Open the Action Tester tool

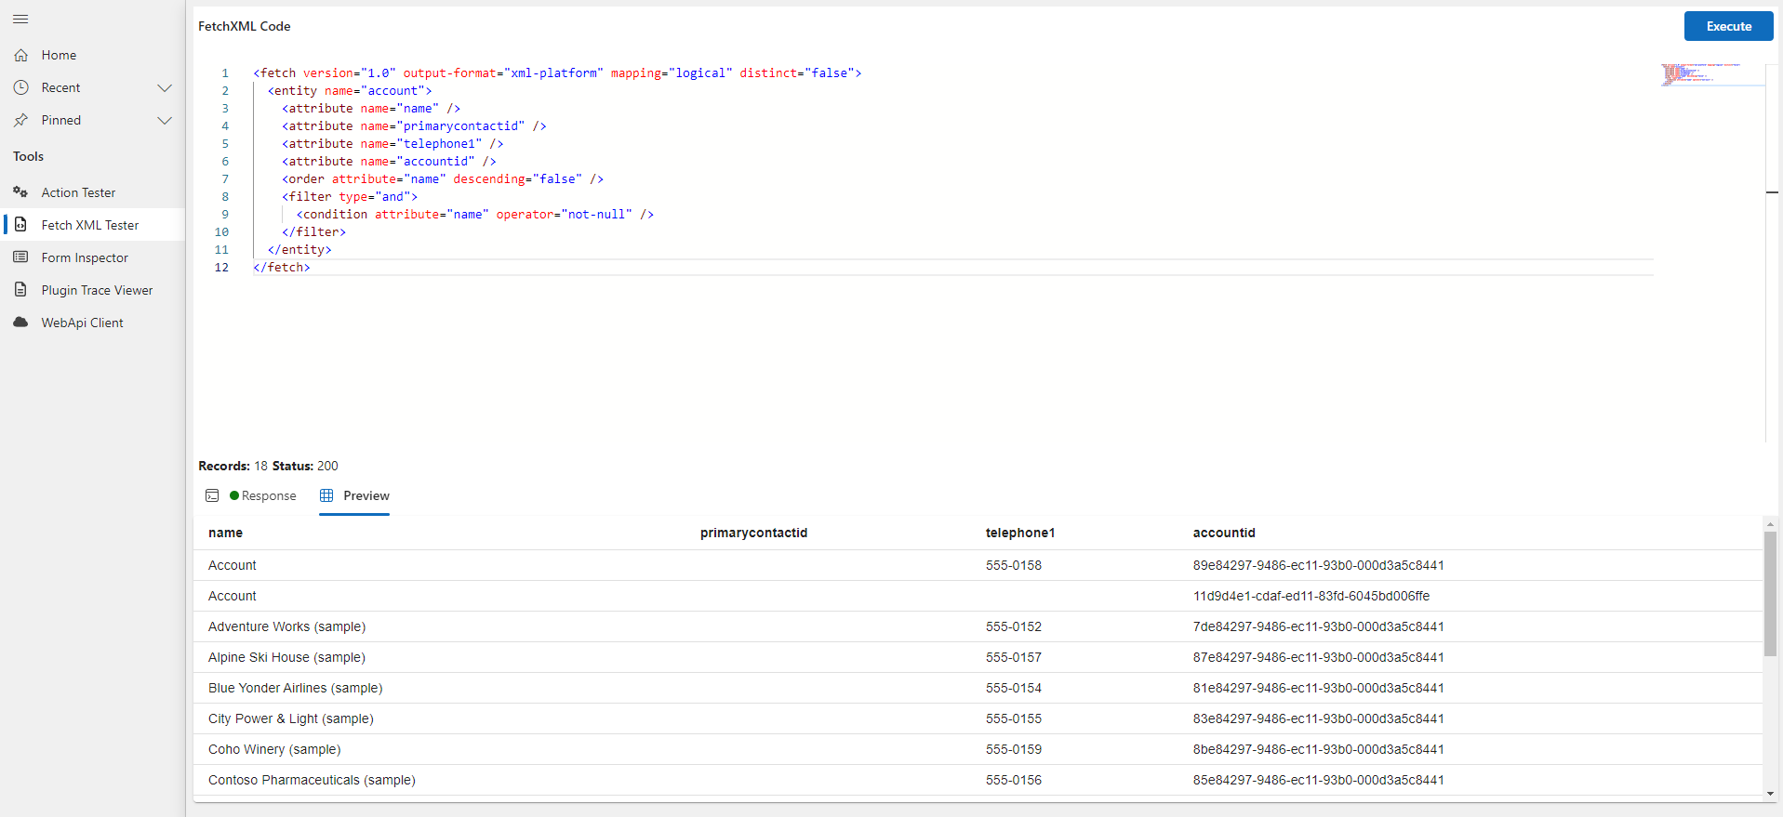(92, 192)
